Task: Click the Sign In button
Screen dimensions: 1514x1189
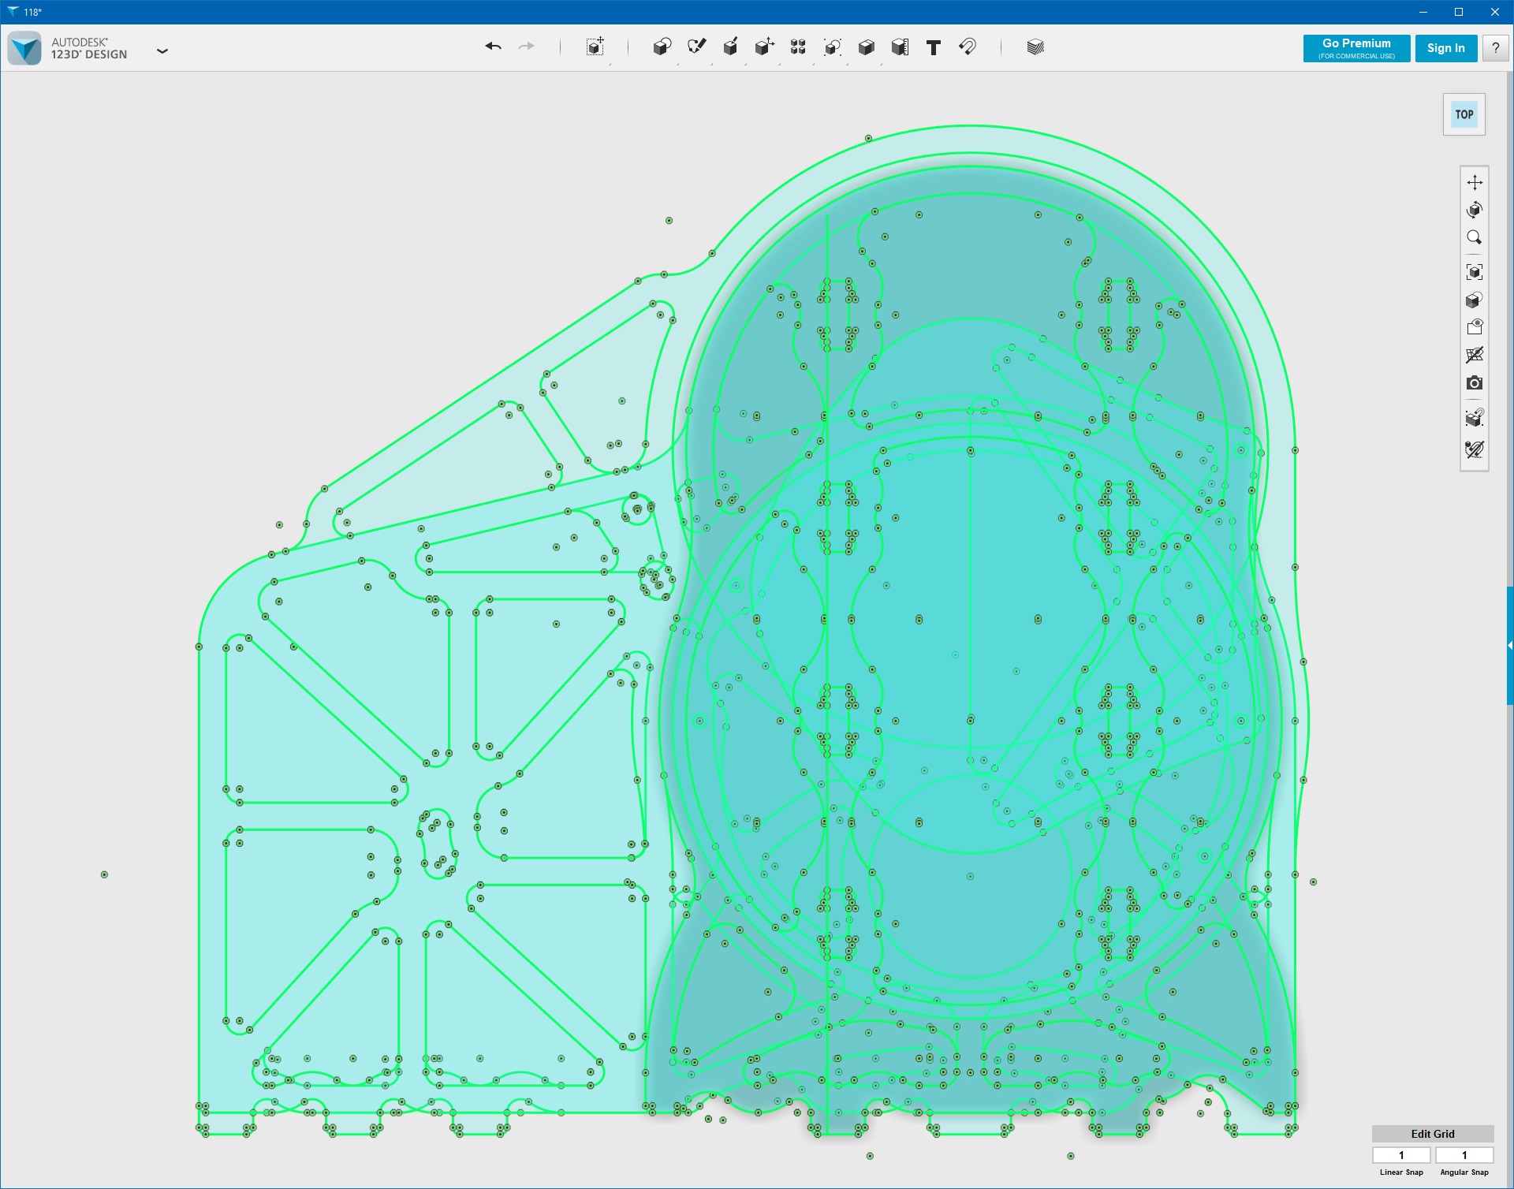Action: coord(1445,48)
